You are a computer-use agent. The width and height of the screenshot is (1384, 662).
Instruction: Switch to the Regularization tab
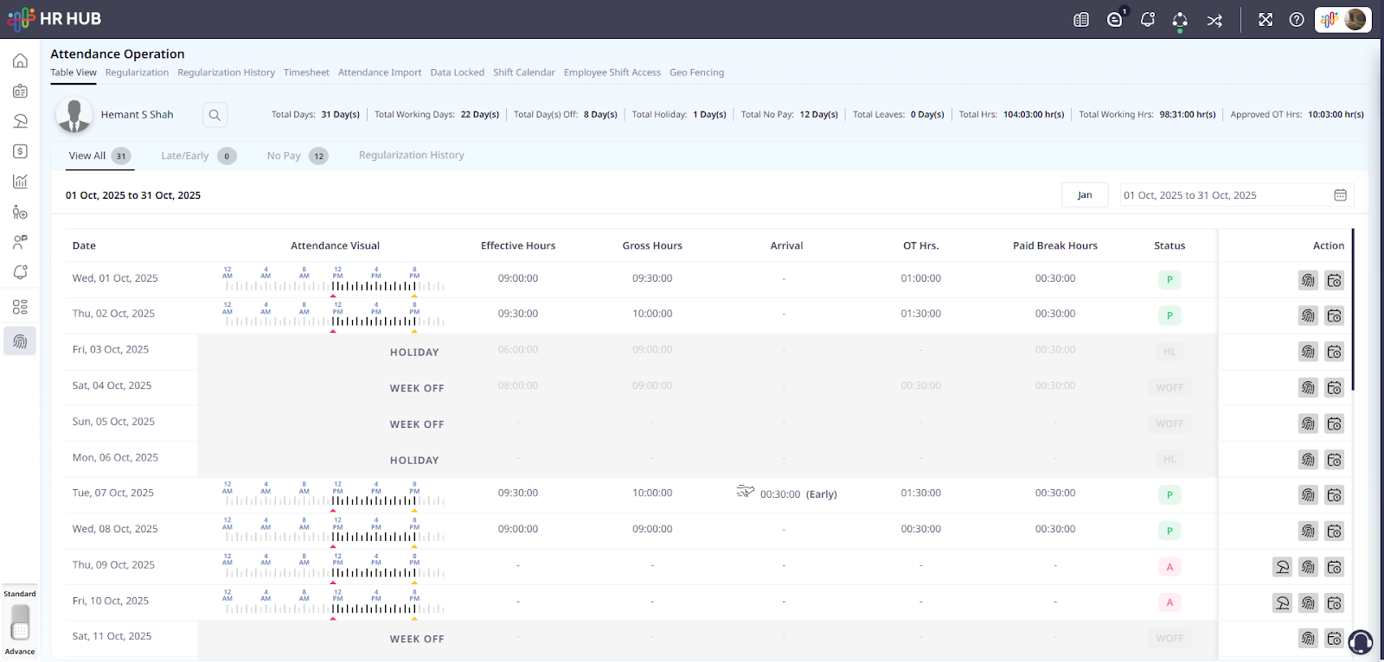[137, 73]
